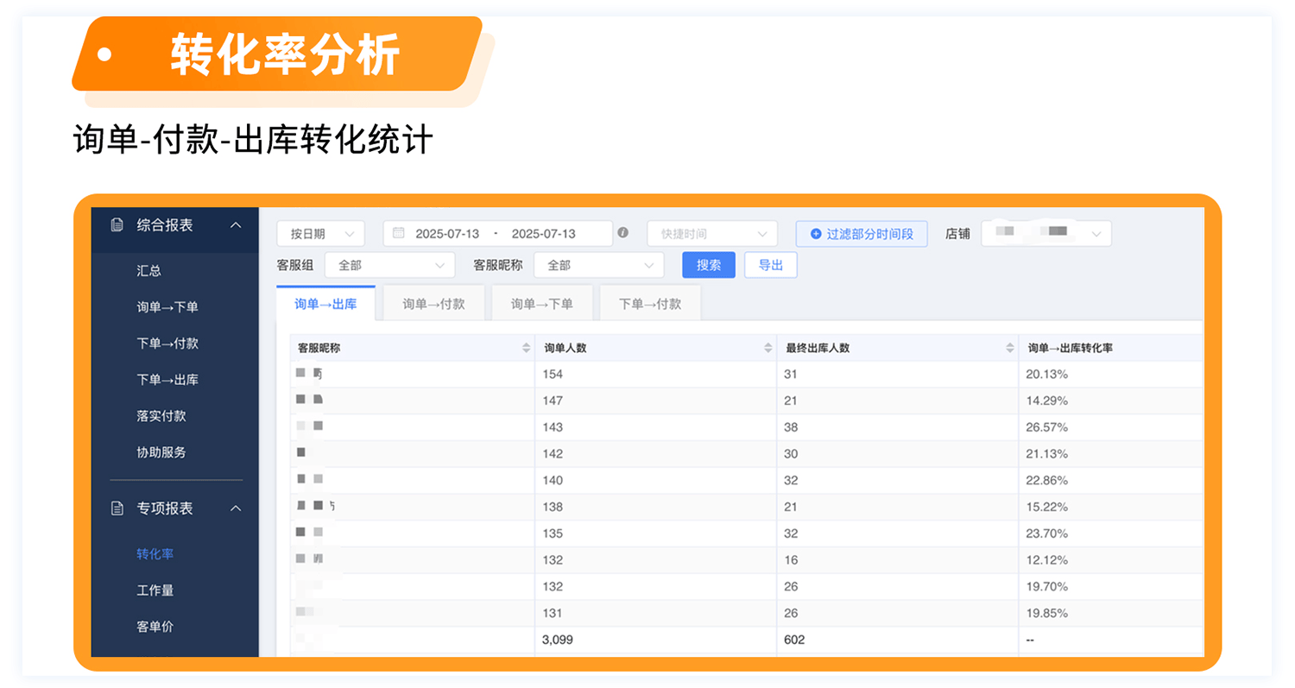Image resolution: width=1295 pixels, height=688 pixels.
Task: Click the 导出 button
Action: tap(770, 265)
